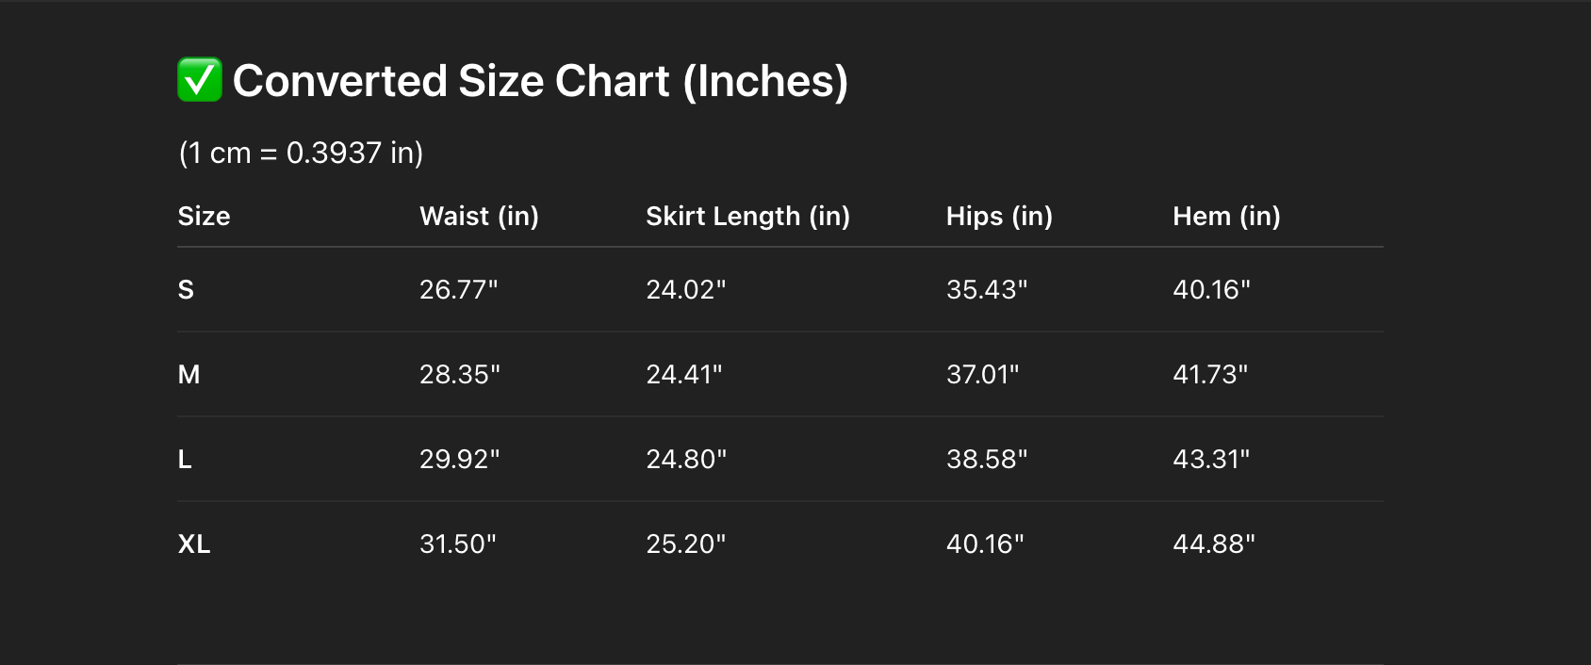Click the 24.41" skirt length for size M
This screenshot has height=665, width=1591.
pyautogui.click(x=683, y=374)
